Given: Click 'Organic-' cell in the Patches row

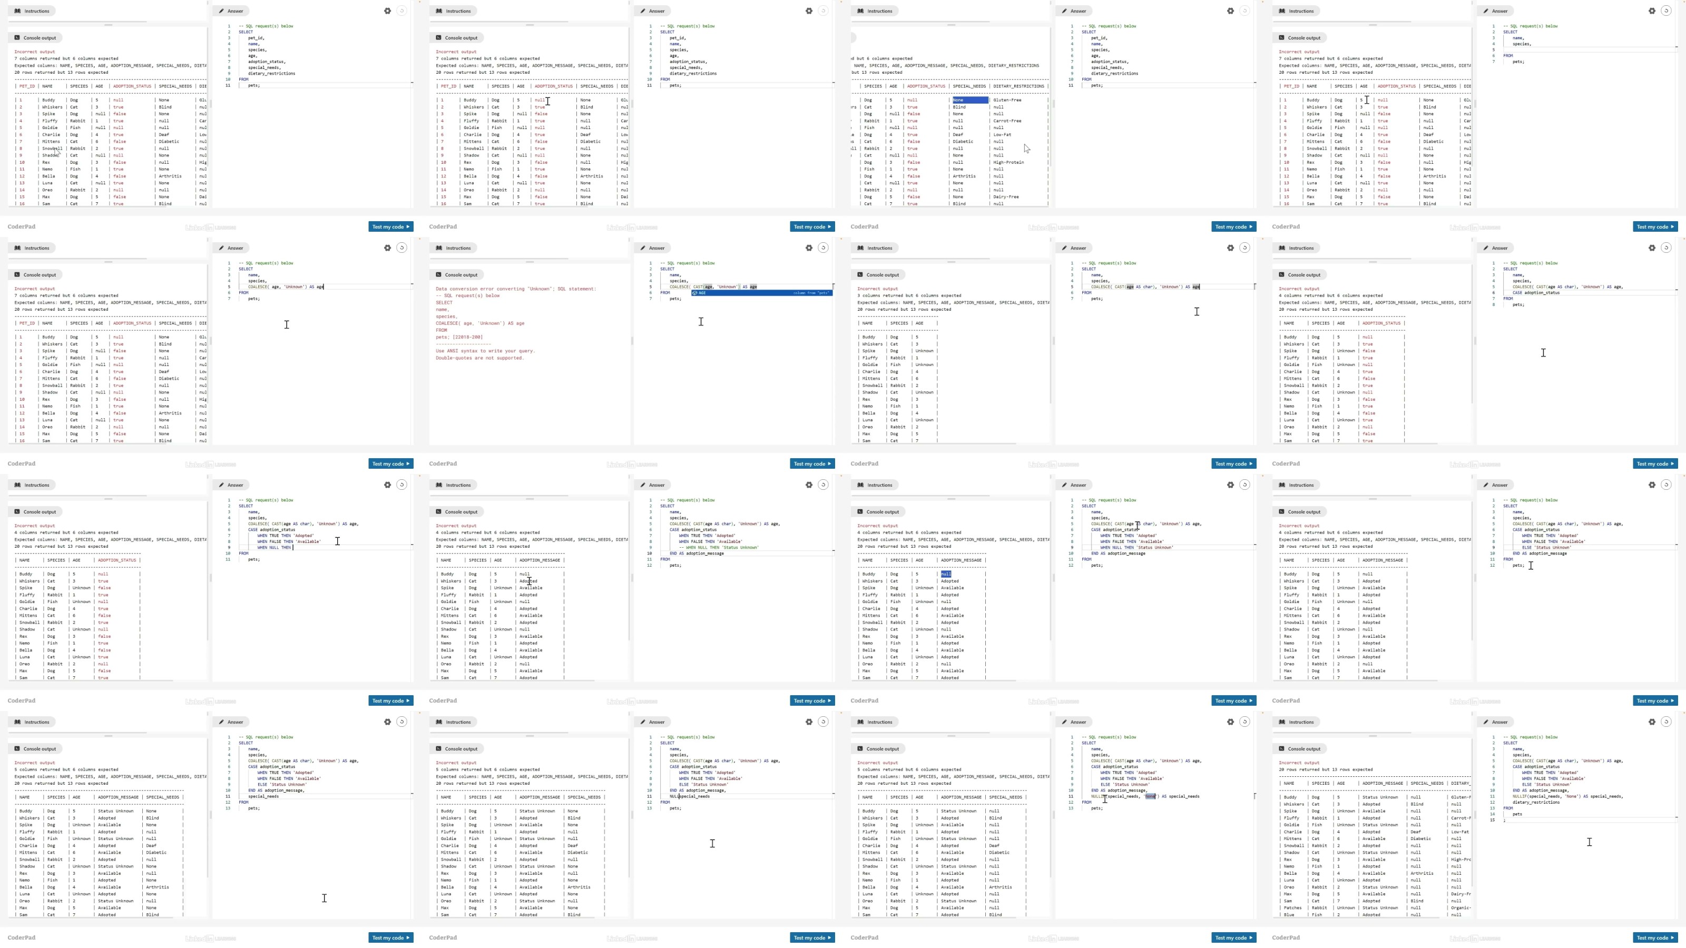Looking at the screenshot, I should coord(1461,908).
